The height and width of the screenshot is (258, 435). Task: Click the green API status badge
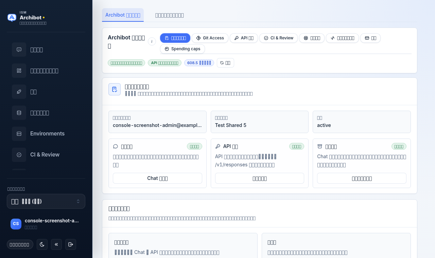[x=165, y=63]
